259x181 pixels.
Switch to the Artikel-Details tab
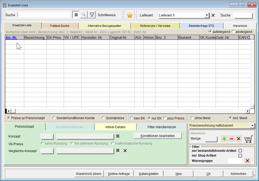pyautogui.click(x=115, y=127)
